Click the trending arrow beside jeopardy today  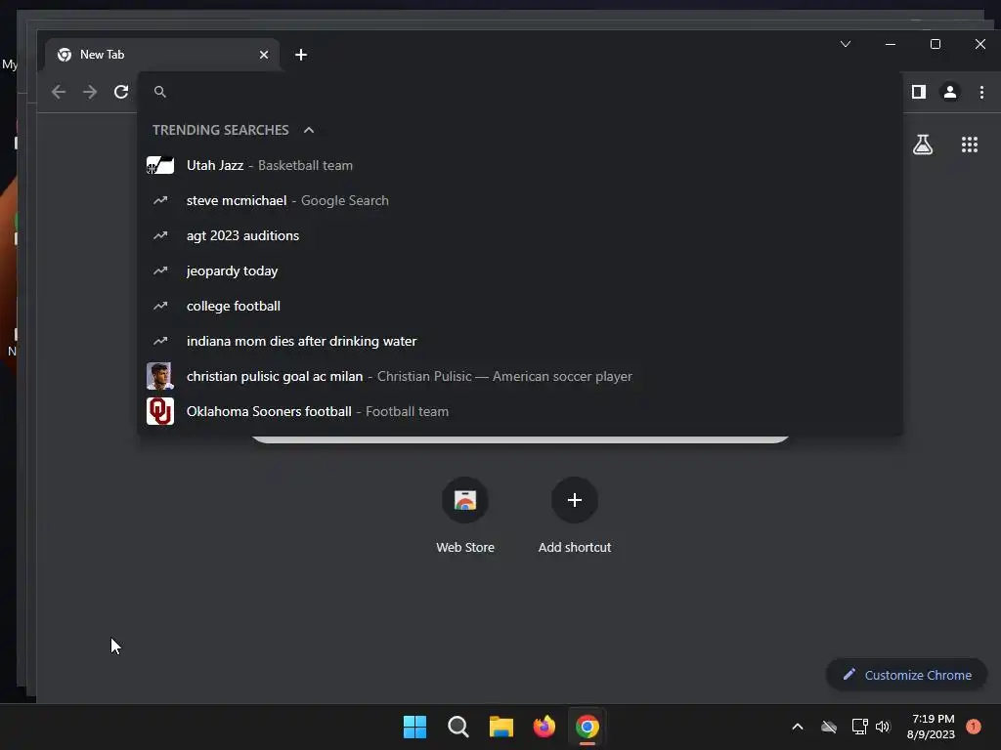coord(160,271)
